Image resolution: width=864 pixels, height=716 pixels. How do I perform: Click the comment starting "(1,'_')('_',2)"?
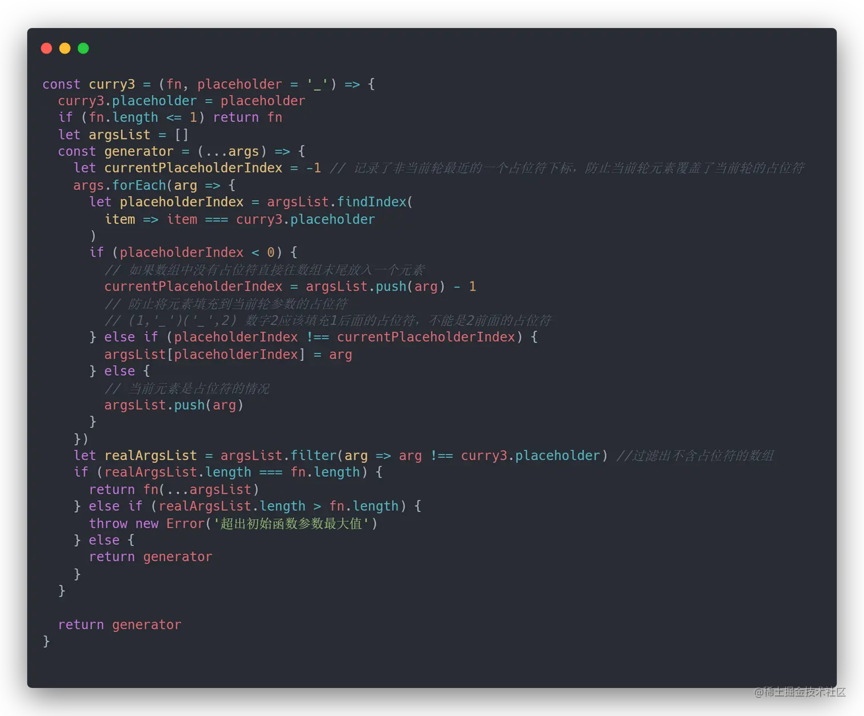(x=328, y=320)
